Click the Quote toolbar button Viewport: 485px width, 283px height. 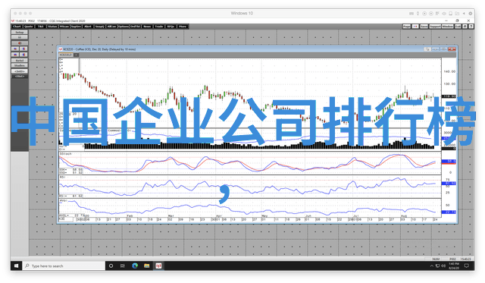coord(29,27)
